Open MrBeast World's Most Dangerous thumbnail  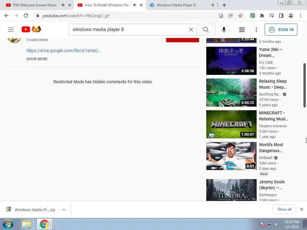(x=231, y=156)
